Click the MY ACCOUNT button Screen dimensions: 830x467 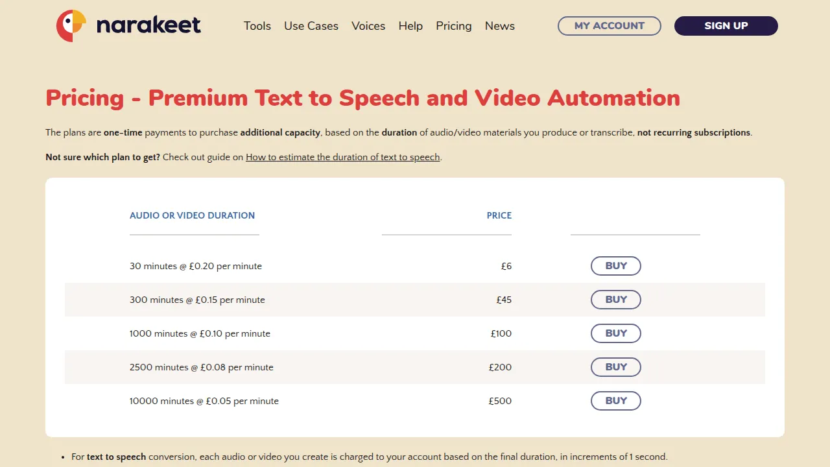pyautogui.click(x=610, y=26)
